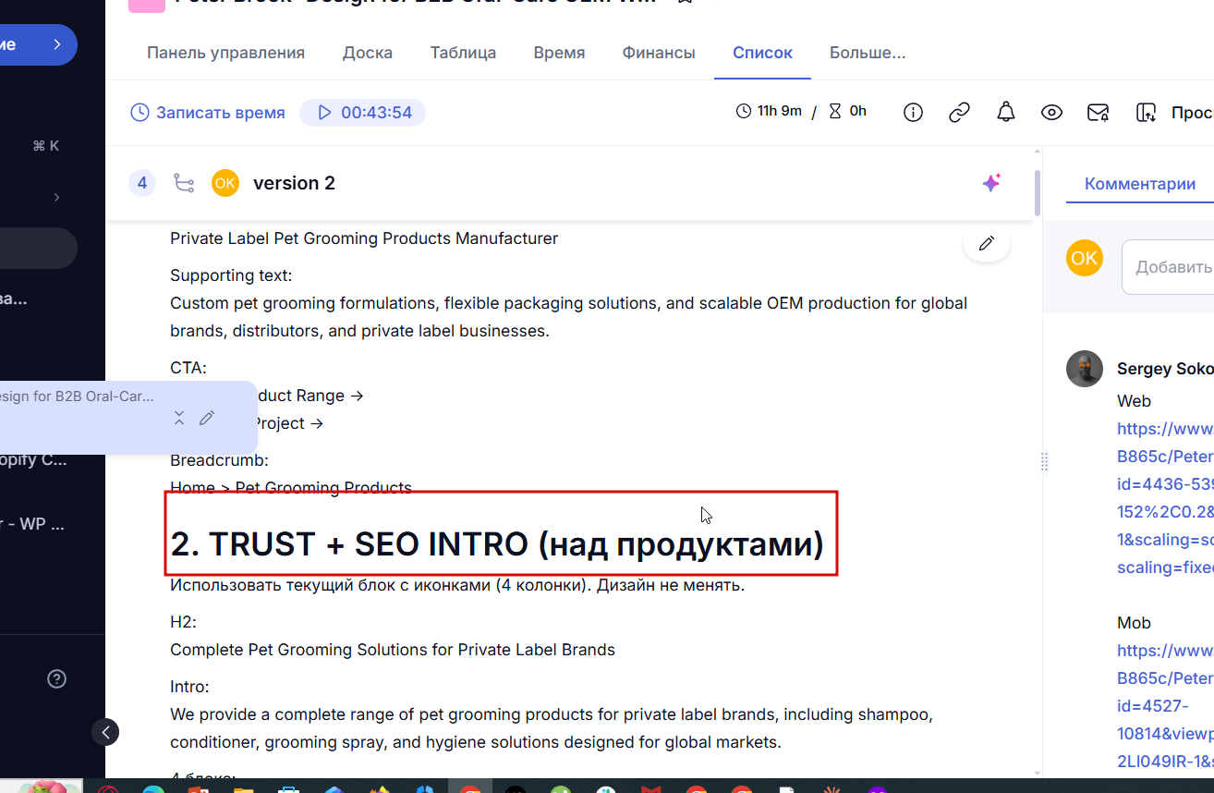Click the '2. TRUST + SEO INTRO' heading
Image resolution: width=1214 pixels, height=793 pixels.
click(497, 544)
